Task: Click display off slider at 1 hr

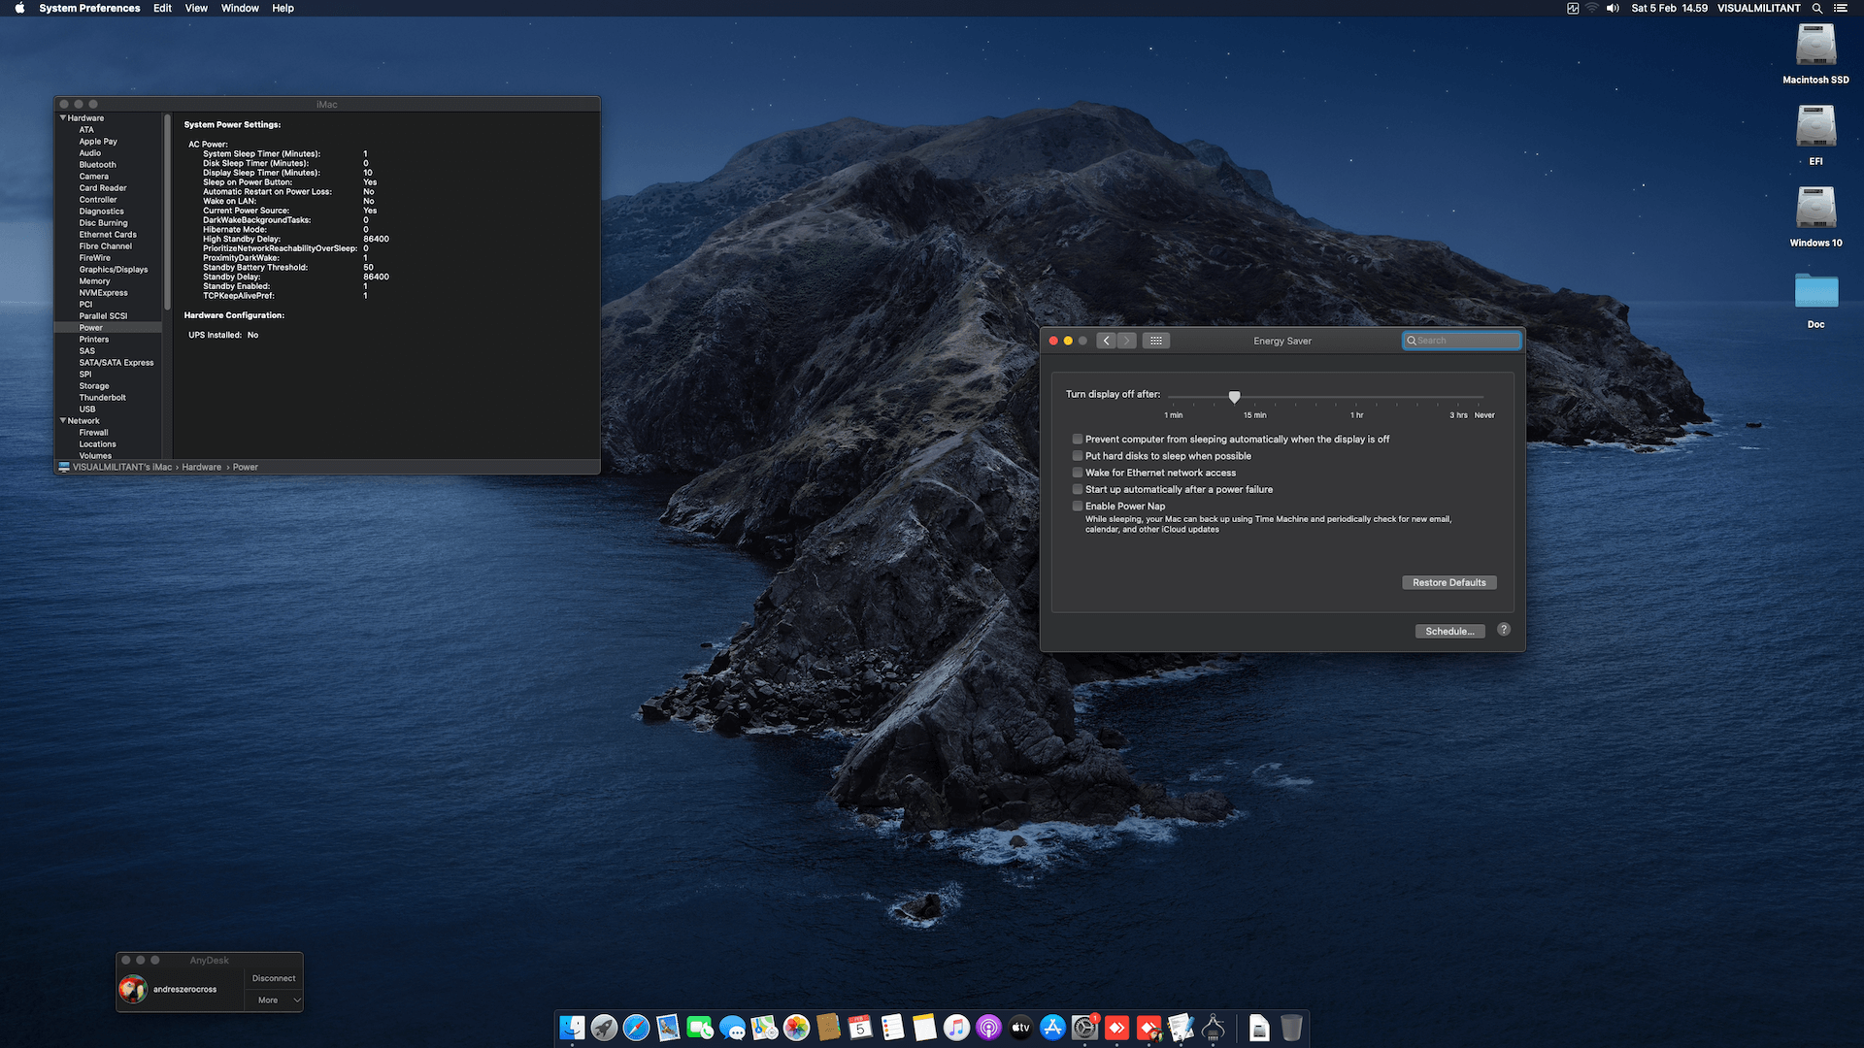Action: click(x=1356, y=398)
